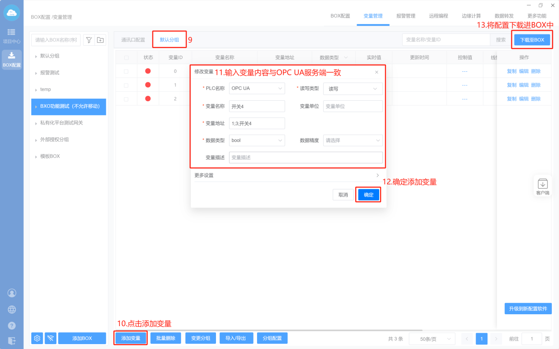
Task: Open the 数据类型 dropdown showing bool
Action: (257, 140)
